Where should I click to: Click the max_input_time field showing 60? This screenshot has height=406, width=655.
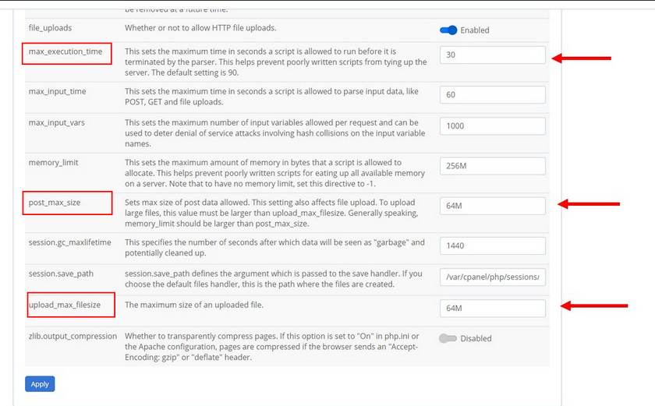click(492, 95)
